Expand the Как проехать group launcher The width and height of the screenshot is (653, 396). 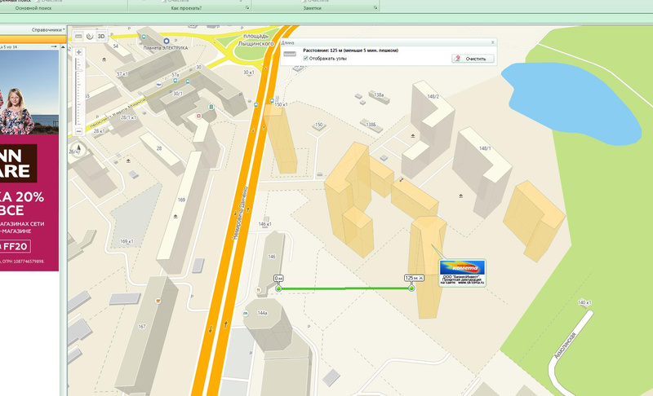pos(247,8)
